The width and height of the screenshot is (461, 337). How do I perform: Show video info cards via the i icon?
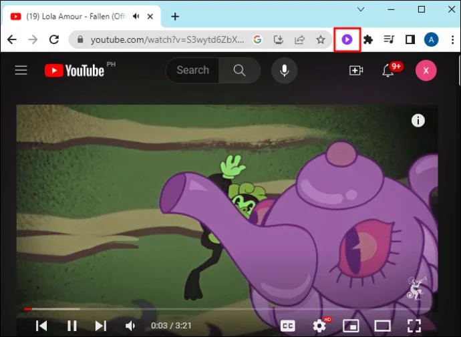click(x=418, y=120)
